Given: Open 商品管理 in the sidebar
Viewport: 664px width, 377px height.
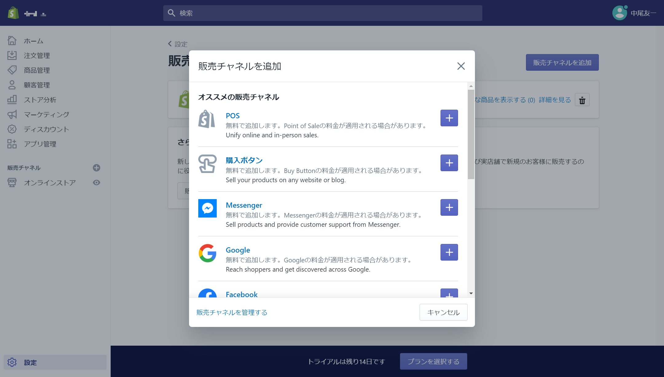Looking at the screenshot, I should tap(37, 70).
